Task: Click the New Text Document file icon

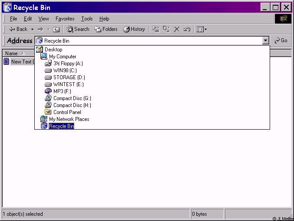Action: (x=6, y=61)
